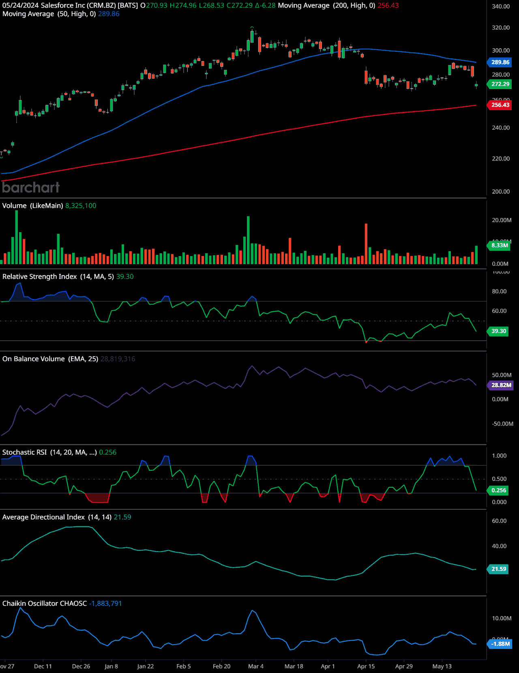Click the 80.00 RSI axis label
Viewport: 519px width, 673px height.
[x=499, y=291]
